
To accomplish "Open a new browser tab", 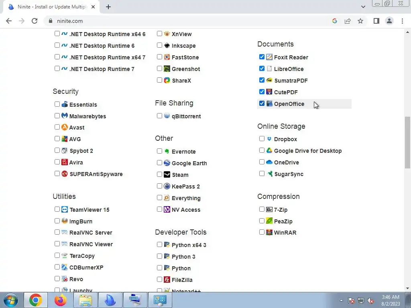I will pyautogui.click(x=108, y=7).
